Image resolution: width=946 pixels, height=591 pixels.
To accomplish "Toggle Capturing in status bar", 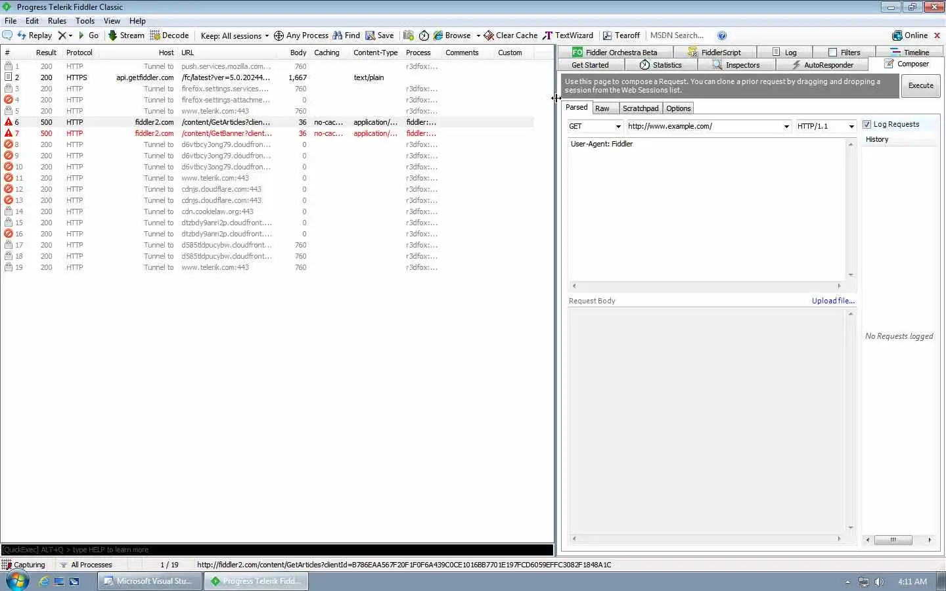I will coord(24,565).
